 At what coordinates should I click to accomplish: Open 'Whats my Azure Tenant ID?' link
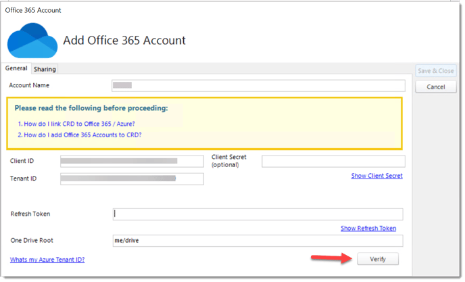point(47,260)
